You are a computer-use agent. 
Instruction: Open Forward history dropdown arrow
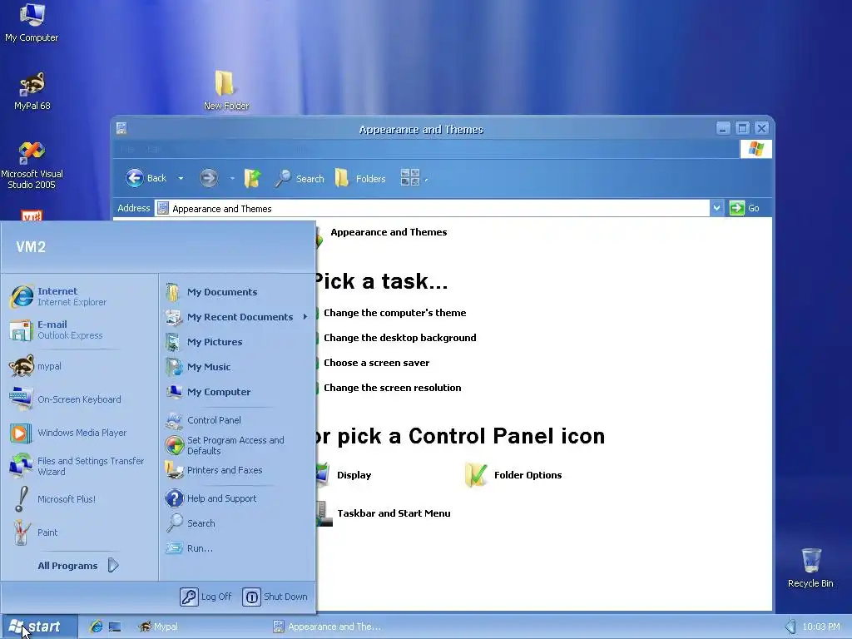coord(232,178)
